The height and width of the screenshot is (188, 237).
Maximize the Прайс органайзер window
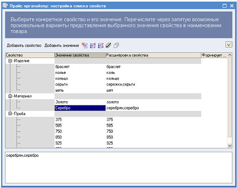(225, 6)
